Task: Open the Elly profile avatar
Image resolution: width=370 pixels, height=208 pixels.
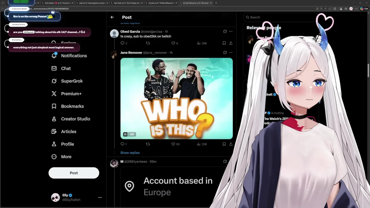Action: [x=55, y=197]
